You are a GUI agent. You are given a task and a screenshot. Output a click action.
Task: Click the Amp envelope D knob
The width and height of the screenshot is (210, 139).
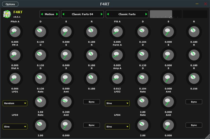143,78
